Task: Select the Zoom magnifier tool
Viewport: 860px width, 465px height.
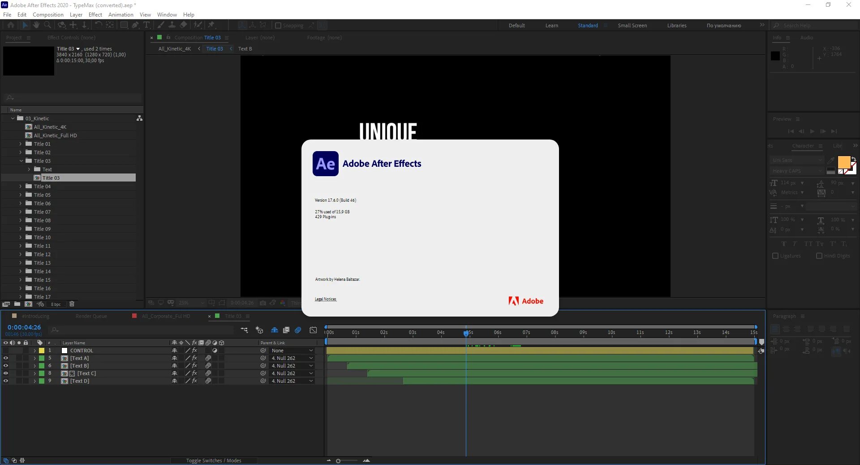Action: pyautogui.click(x=47, y=25)
